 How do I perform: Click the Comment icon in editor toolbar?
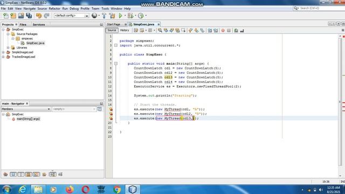236,31
